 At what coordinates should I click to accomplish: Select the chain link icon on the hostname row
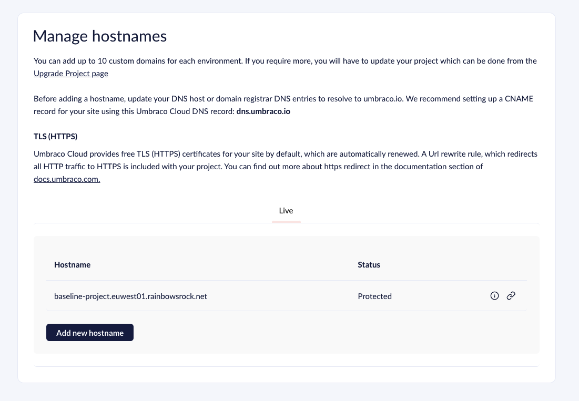point(511,296)
